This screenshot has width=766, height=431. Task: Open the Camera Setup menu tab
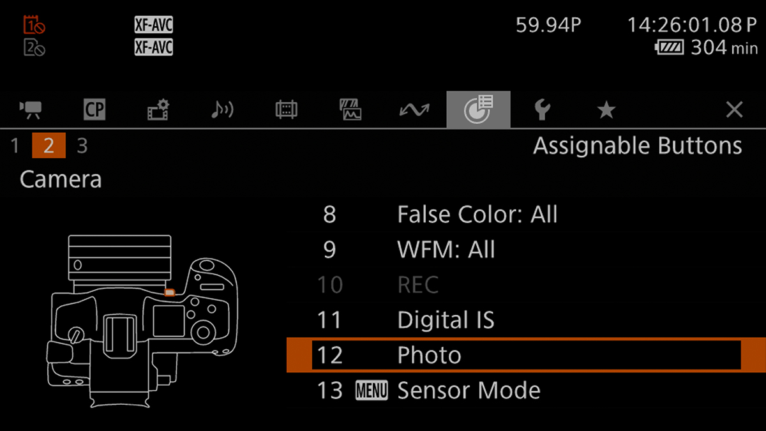click(30, 109)
